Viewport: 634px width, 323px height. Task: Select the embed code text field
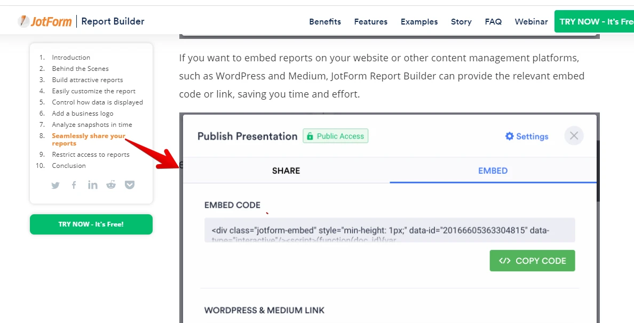(389, 230)
